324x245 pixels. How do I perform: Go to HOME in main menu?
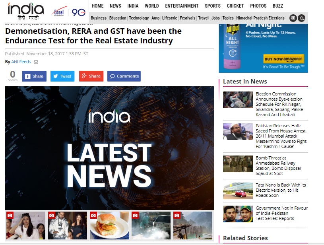pyautogui.click(x=97, y=6)
